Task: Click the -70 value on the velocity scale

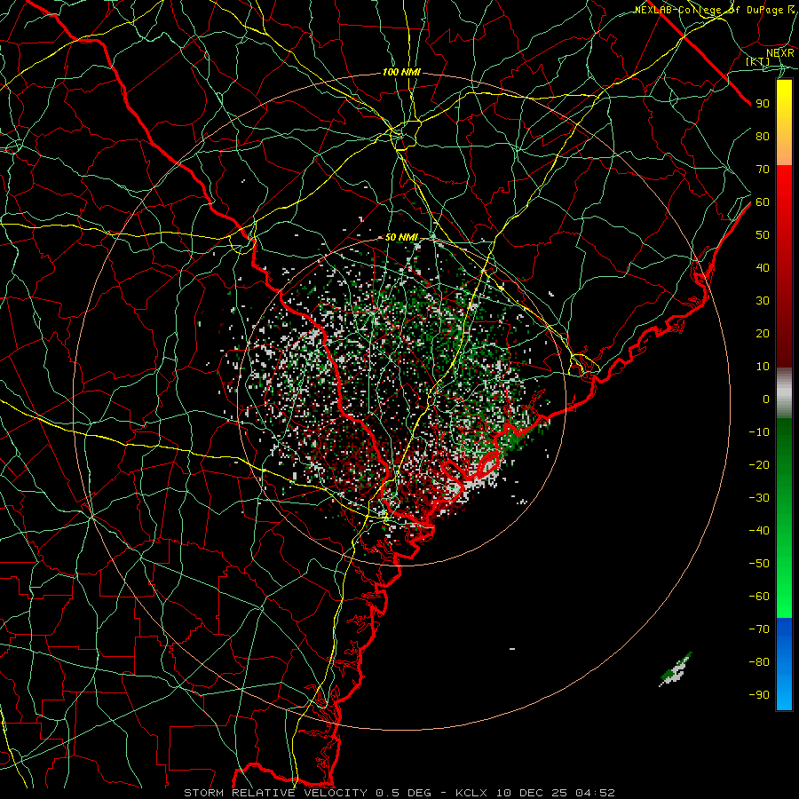Action: (759, 629)
